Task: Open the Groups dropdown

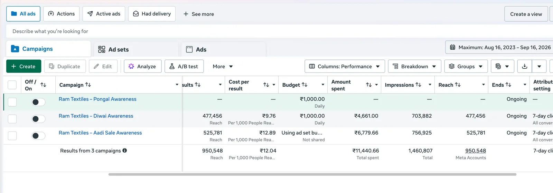Action: 466,66
